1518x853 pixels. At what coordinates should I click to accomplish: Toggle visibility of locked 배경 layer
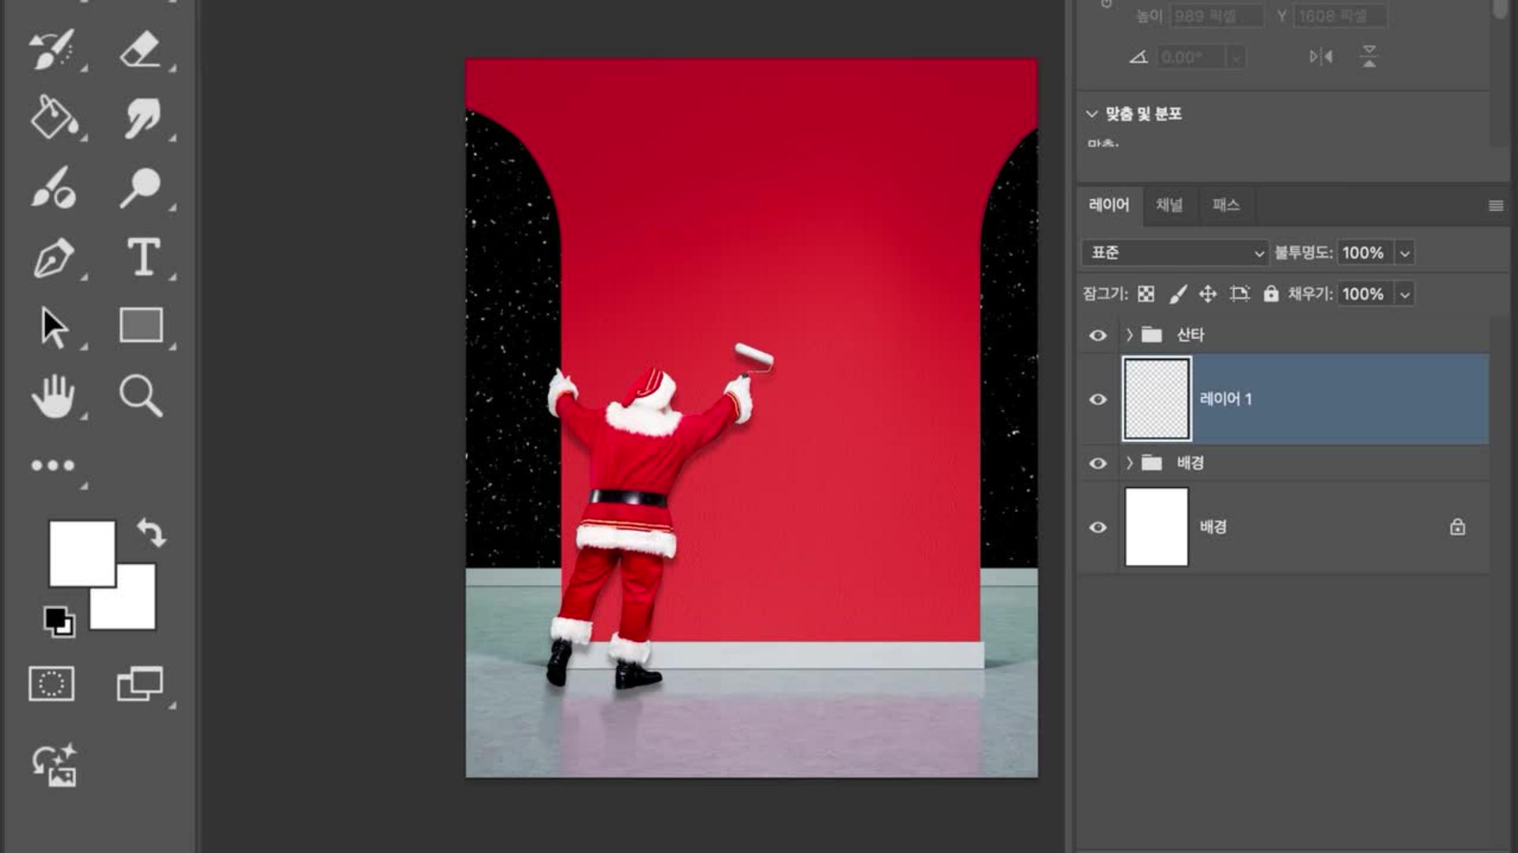tap(1097, 527)
